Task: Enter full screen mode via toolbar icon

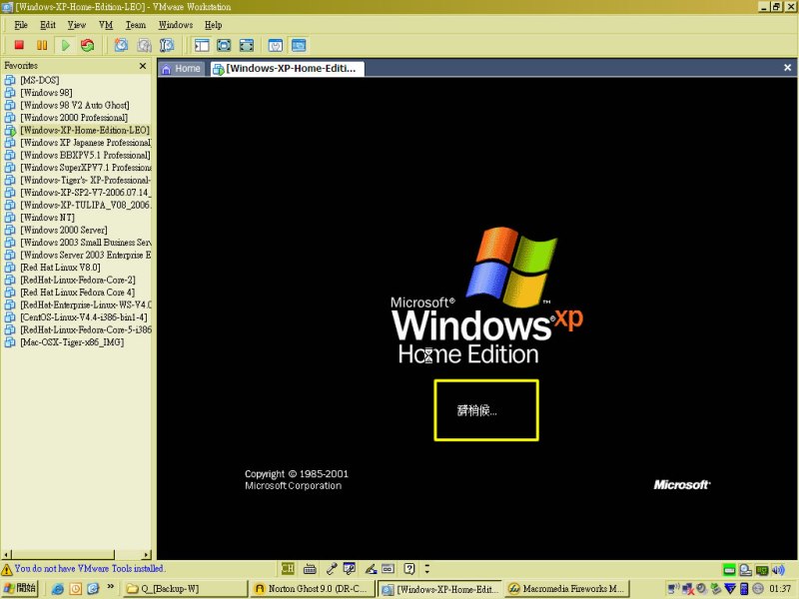Action: (247, 45)
